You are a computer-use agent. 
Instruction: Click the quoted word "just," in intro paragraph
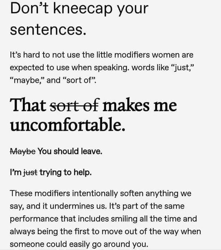pos(182,68)
